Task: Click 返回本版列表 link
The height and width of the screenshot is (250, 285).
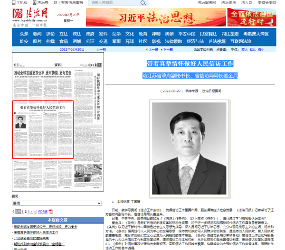Action: pyautogui.click(x=203, y=49)
